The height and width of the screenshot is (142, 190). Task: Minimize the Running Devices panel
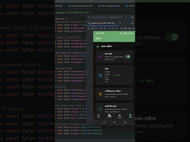[x=126, y=17]
